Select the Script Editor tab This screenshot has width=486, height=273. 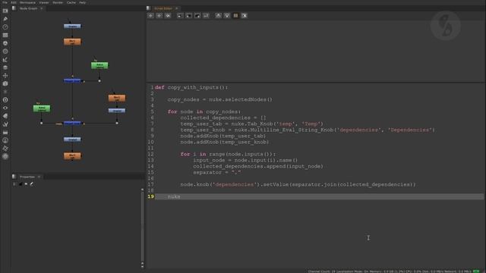163,8
